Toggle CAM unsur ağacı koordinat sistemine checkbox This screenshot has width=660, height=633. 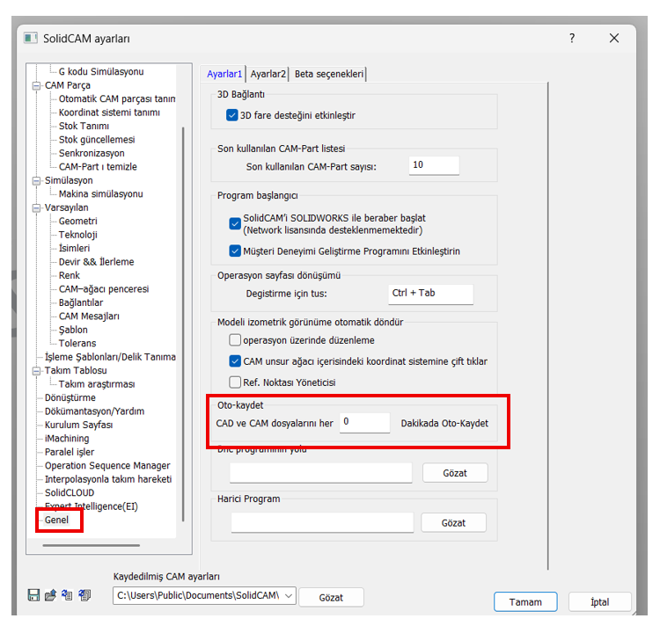235,360
